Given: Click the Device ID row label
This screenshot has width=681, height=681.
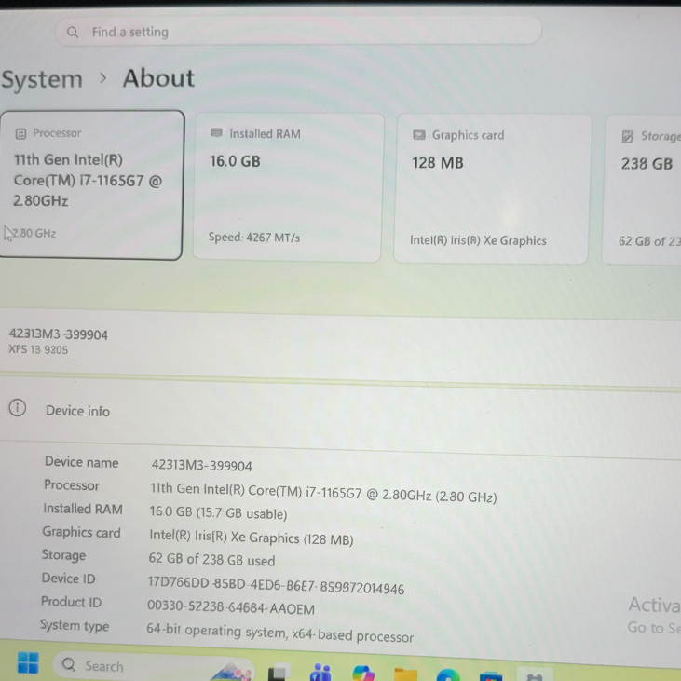Looking at the screenshot, I should coord(68,579).
